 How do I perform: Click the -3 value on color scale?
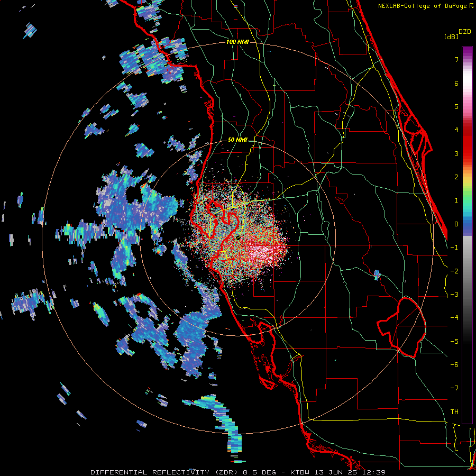tap(454, 295)
